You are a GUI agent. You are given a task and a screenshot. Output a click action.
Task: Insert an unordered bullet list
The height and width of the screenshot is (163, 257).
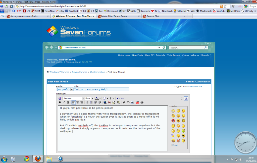tap(91, 102)
